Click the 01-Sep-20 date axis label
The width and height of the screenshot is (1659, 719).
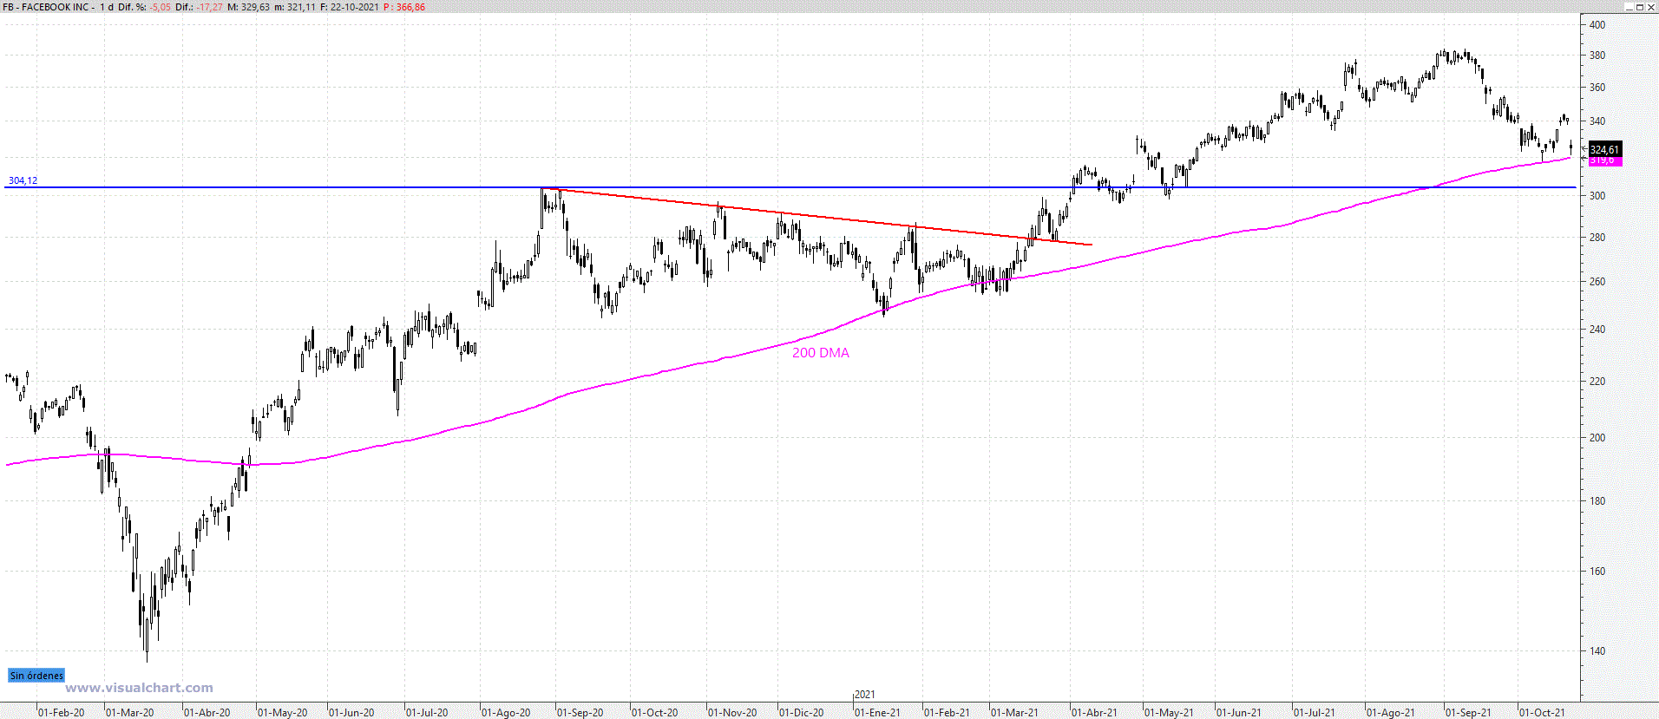click(x=580, y=713)
